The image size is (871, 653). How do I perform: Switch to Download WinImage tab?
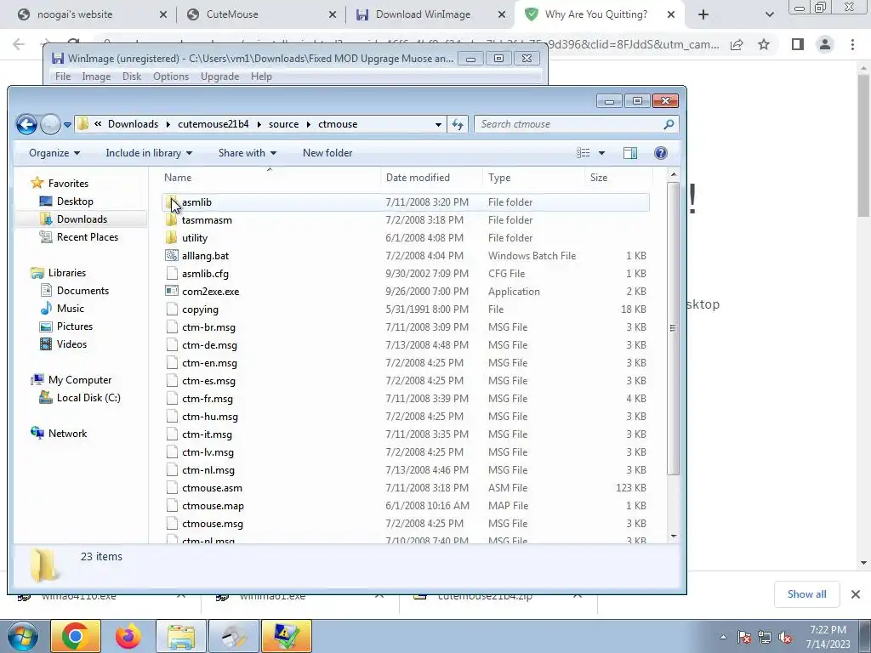(429, 14)
